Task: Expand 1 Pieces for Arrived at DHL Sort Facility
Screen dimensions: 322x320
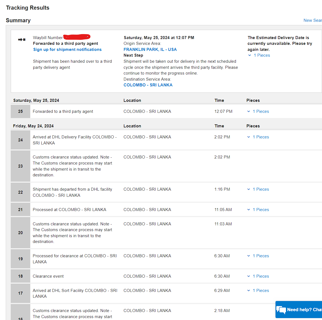Action: [258, 291]
